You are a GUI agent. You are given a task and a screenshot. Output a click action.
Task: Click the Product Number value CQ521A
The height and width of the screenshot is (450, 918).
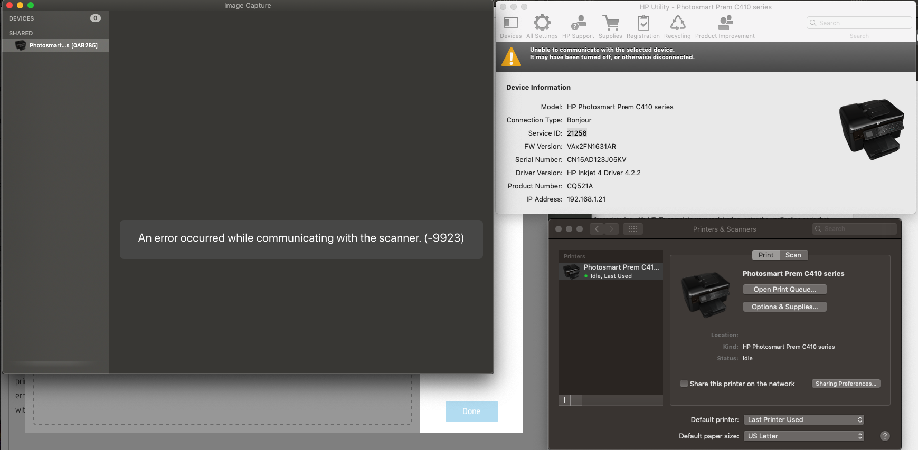pos(580,186)
